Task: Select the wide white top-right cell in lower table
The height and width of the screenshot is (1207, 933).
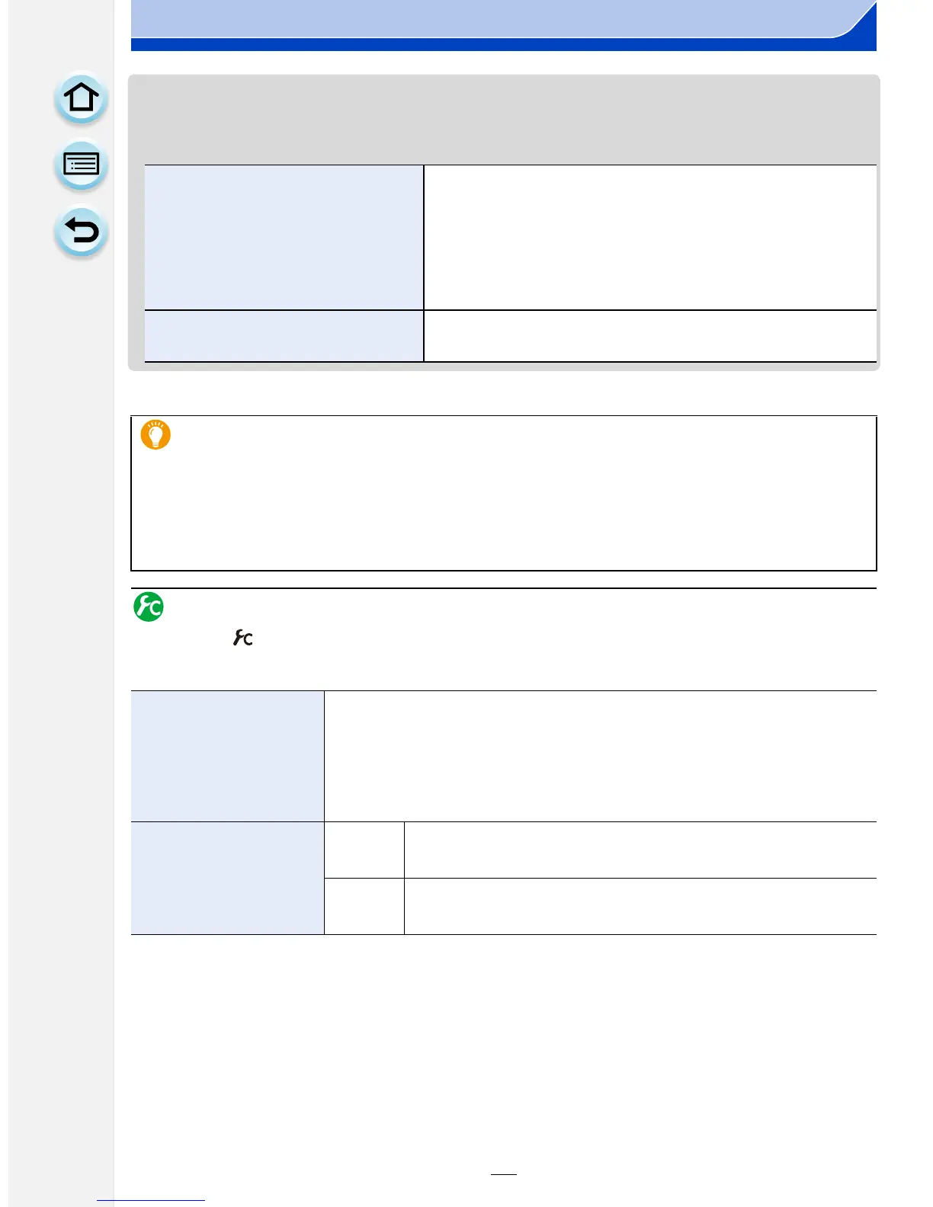Action: 601,756
